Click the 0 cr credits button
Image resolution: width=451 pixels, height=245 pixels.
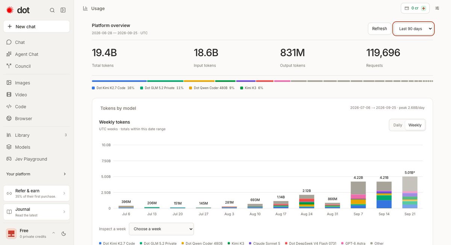[415, 8]
